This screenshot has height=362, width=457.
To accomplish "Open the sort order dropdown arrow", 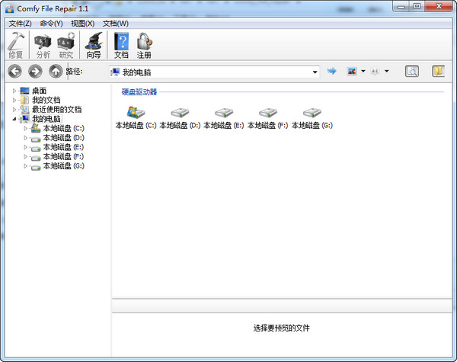I will [386, 71].
